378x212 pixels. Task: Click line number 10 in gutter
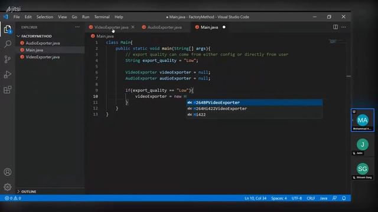[x=96, y=96]
